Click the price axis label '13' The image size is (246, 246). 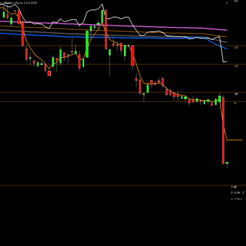236,66
